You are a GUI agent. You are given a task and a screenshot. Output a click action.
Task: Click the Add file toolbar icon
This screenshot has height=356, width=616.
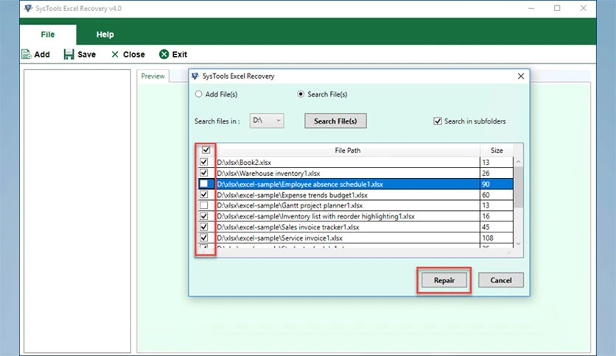pos(27,54)
